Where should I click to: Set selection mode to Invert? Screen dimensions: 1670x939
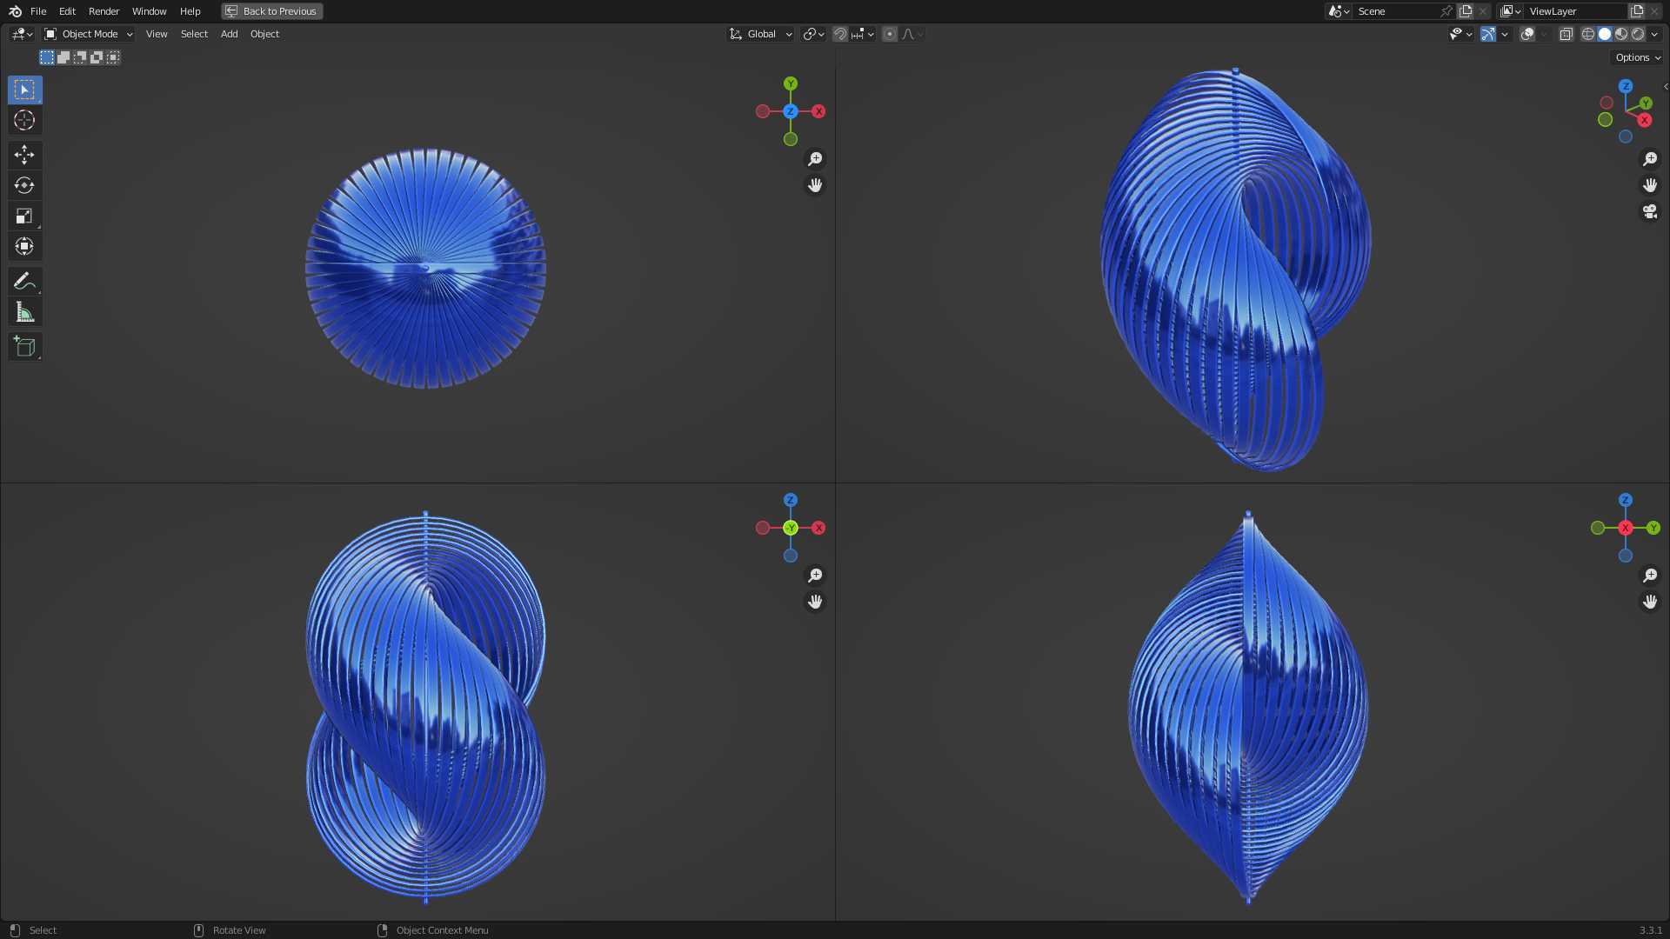97,57
